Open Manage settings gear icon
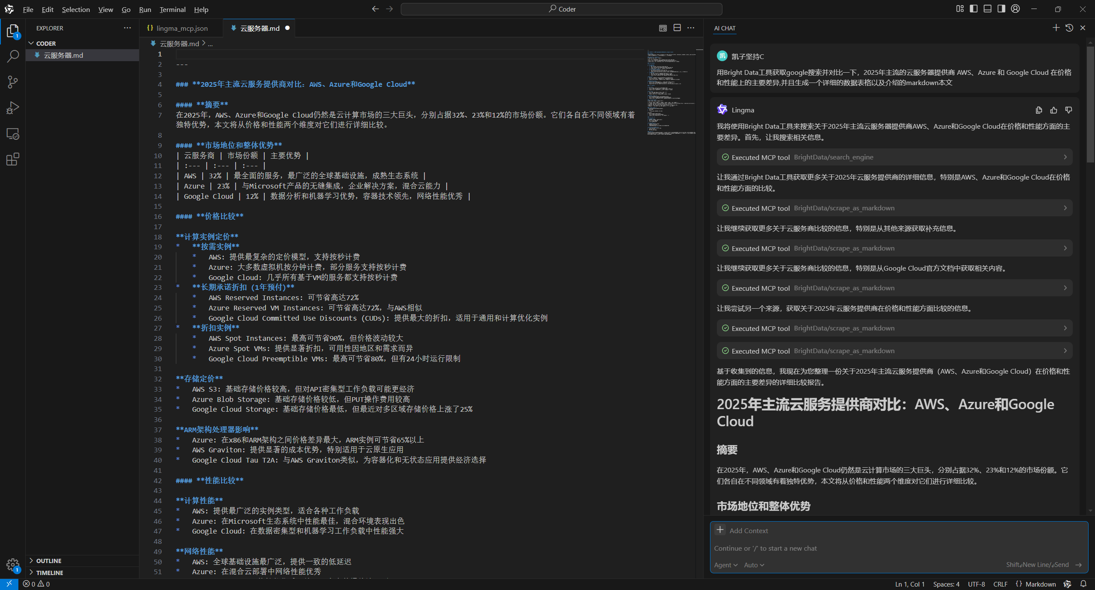The image size is (1095, 590). [x=13, y=565]
